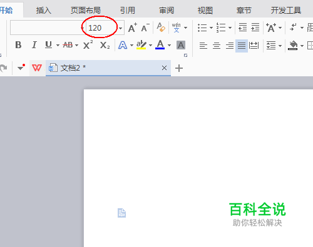Image resolution: width=313 pixels, height=247 pixels.
Task: Select justify alignment
Action: (242, 46)
